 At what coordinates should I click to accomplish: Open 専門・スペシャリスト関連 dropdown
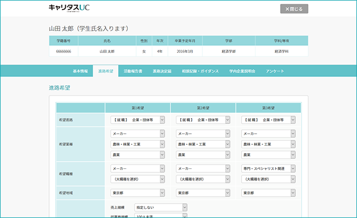coord(268,168)
